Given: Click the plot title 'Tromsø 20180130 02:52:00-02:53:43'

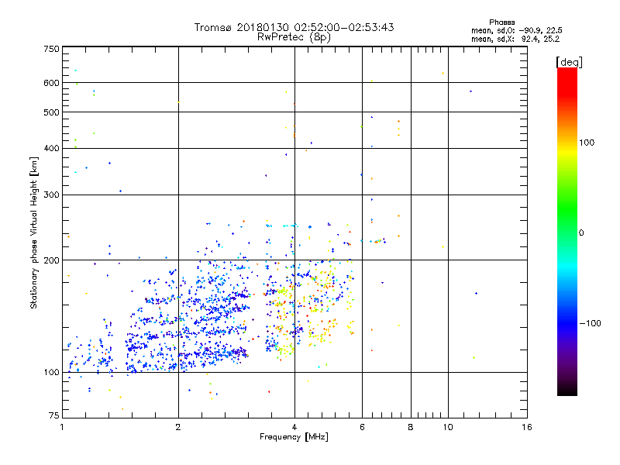Looking at the screenshot, I should pos(294,27).
